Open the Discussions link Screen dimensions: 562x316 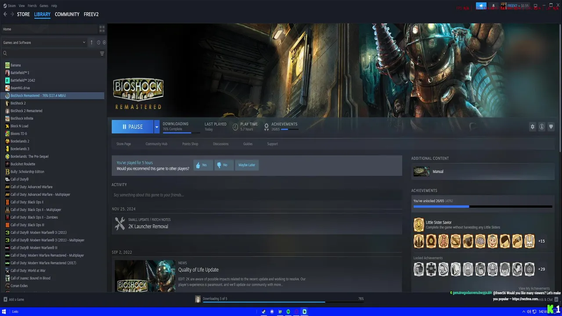220,144
